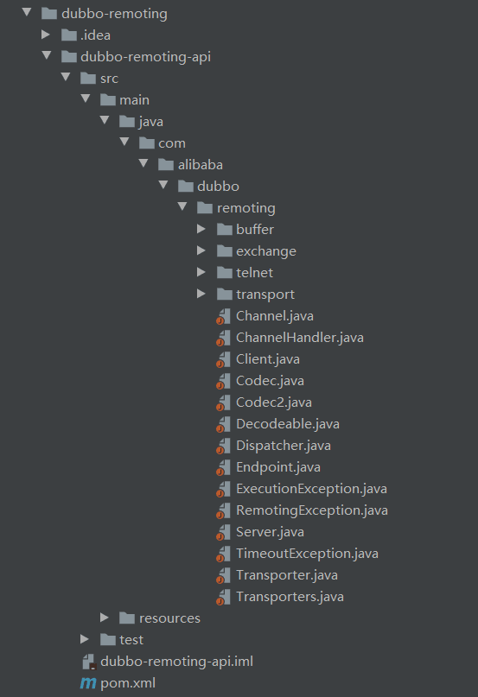The width and height of the screenshot is (478, 697).
Task: Click the Java icon for Dispatcher.java
Action: 223,446
